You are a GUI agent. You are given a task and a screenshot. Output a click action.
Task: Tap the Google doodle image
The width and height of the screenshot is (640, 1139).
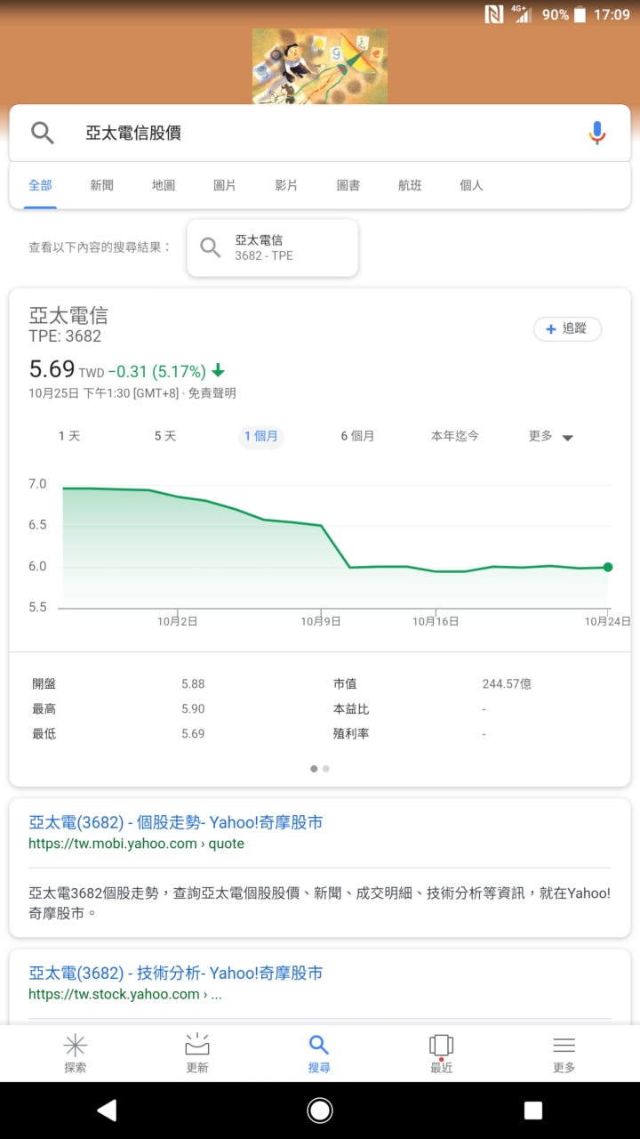320,67
